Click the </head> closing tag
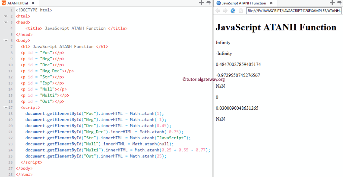343x177 pixels. (x=24, y=34)
